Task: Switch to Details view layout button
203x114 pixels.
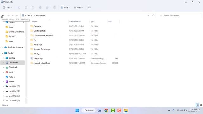Action: [197, 105]
